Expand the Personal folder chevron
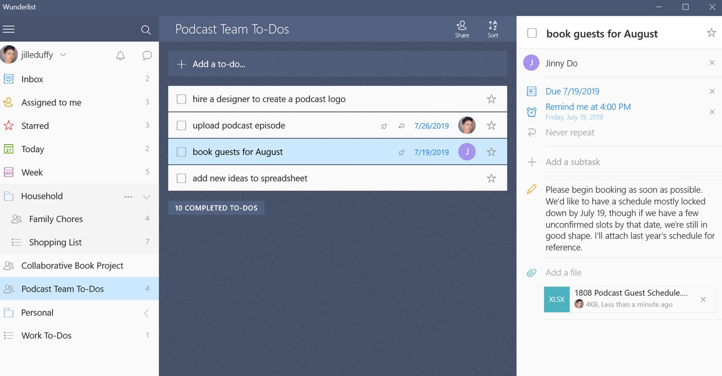722x376 pixels. 147,313
